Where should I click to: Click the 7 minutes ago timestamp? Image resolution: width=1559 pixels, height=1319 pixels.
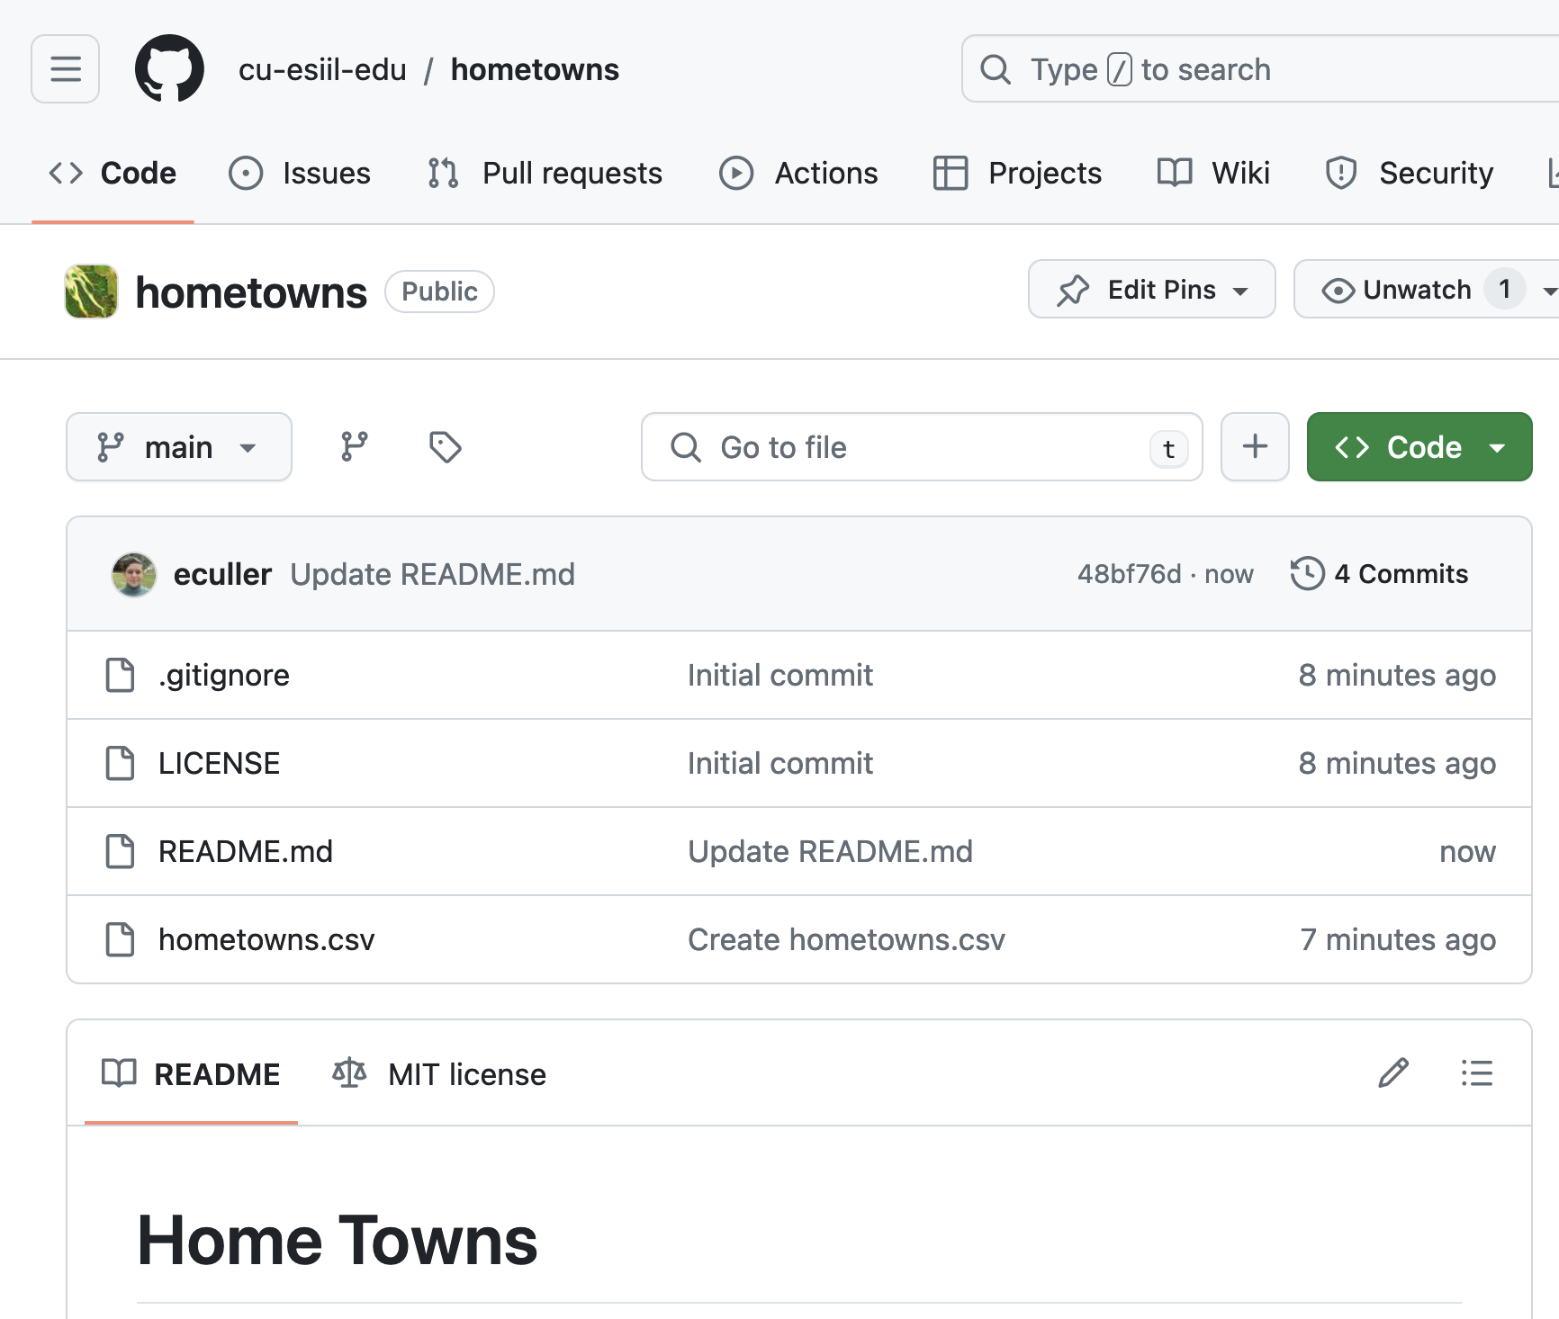1398,939
